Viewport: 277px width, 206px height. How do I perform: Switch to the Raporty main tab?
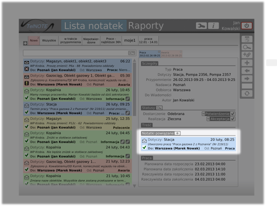(x=146, y=26)
